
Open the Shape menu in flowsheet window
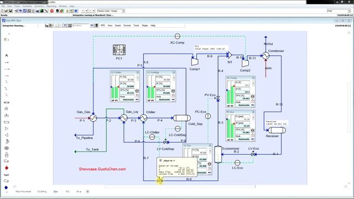point(145,25)
